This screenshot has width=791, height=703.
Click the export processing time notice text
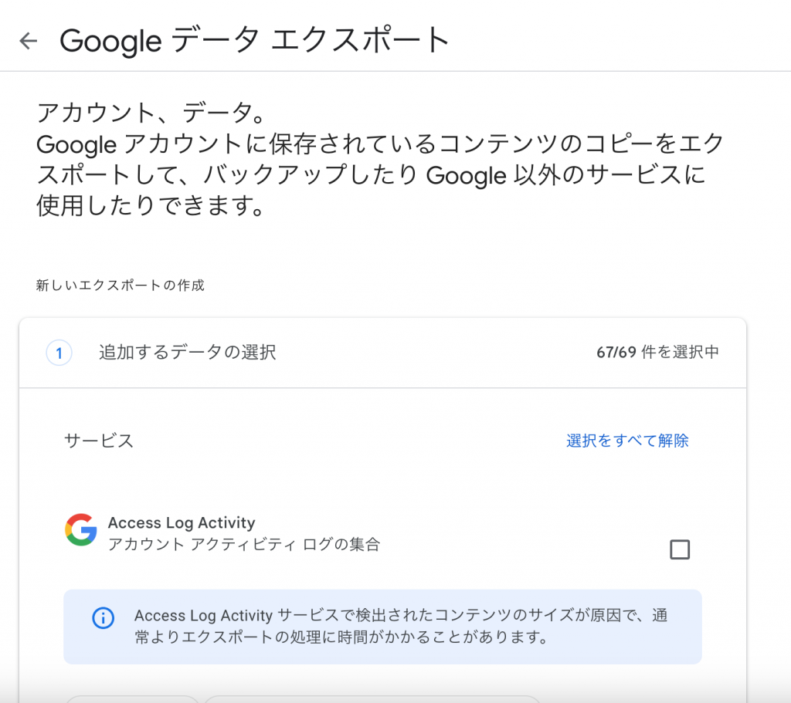pos(401,626)
